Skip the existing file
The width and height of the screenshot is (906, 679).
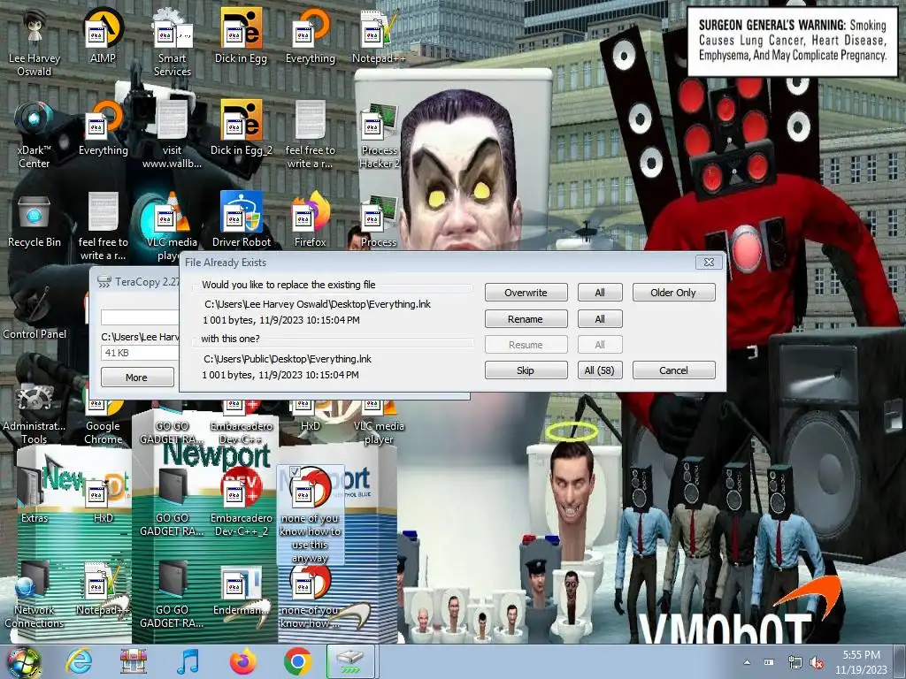526,370
